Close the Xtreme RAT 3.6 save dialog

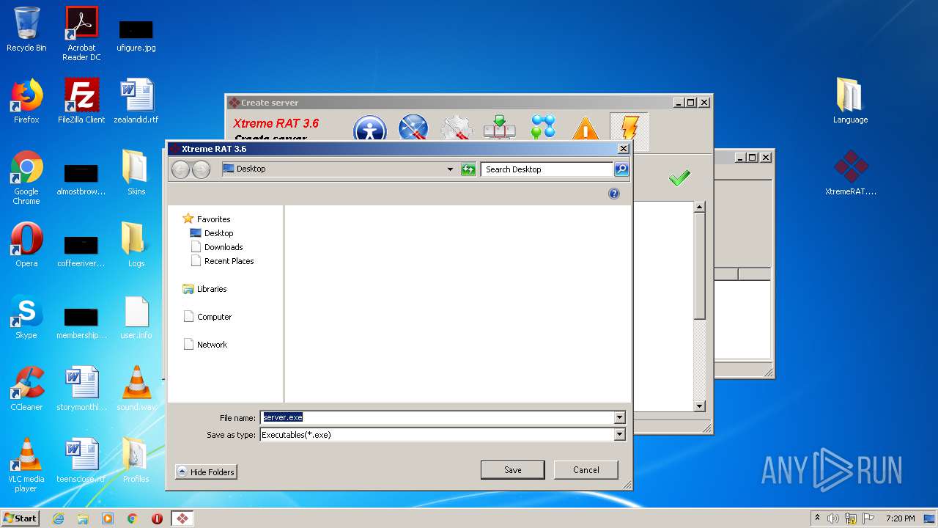pos(624,149)
